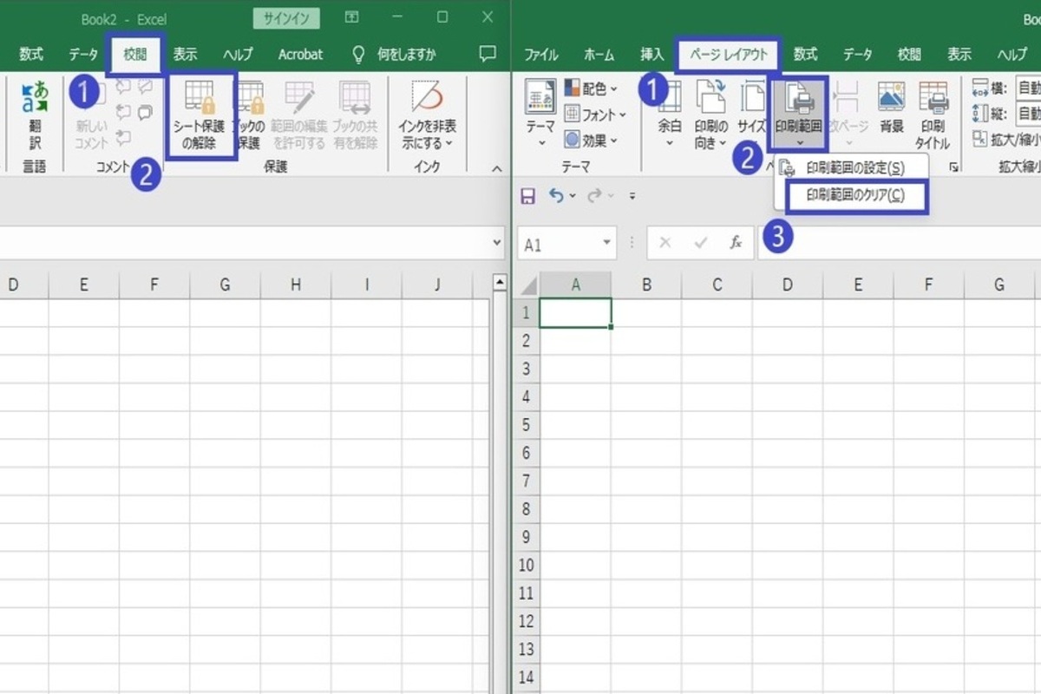Click the fx insert function icon
The image size is (1041, 694).
point(736,244)
